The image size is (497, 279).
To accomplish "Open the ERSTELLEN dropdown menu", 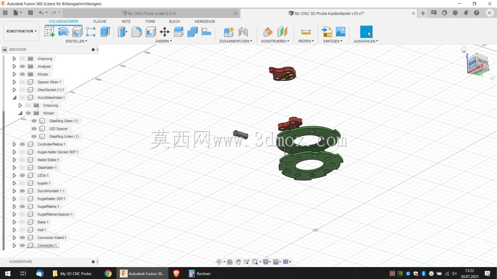I will tap(76, 41).
